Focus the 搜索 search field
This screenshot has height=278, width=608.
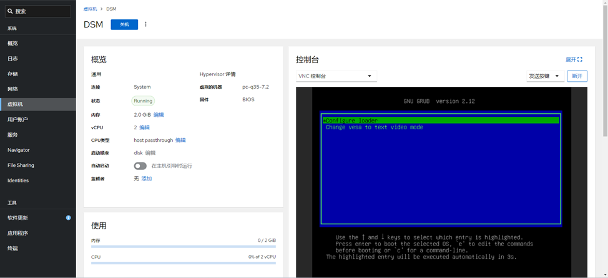coord(38,12)
